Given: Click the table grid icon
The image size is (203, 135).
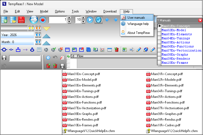Looking at the screenshot, I should pyautogui.click(x=110, y=50).
